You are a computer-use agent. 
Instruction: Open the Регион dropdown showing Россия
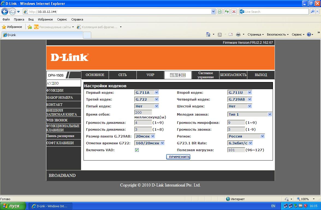tap(246, 136)
